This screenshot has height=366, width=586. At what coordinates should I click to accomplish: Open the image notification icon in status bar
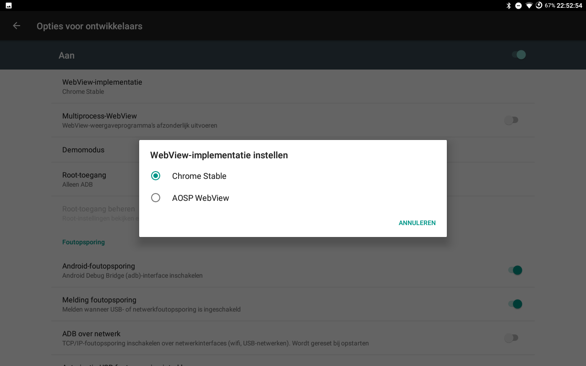point(9,5)
